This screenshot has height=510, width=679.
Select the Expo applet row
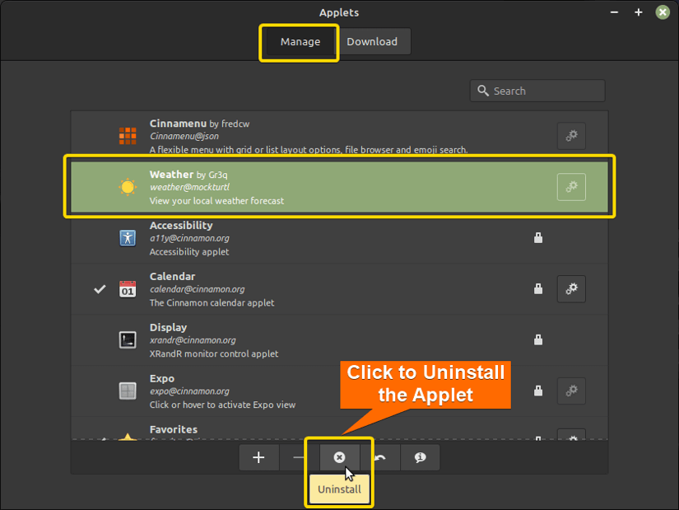(x=339, y=391)
